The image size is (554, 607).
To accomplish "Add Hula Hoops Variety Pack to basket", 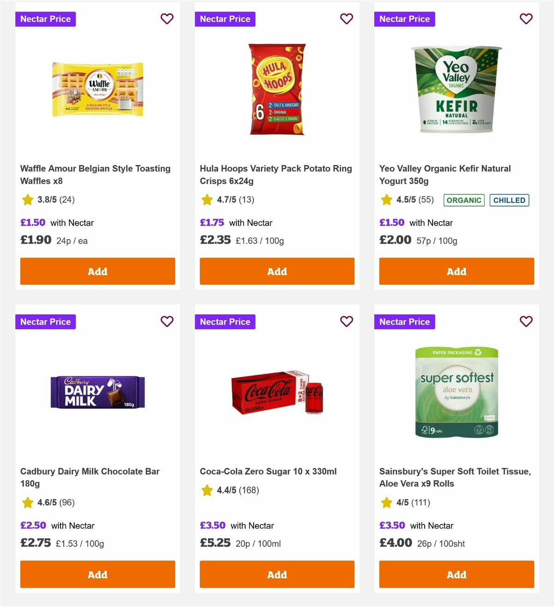I will 277,271.
